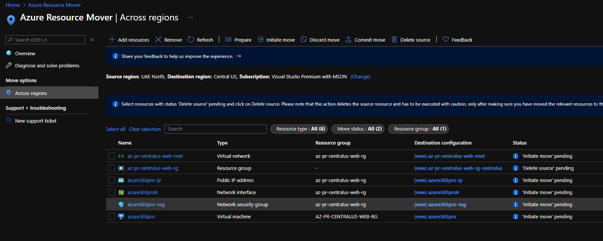Viewport: 603px width, 241px height.
Task: Open destination config (new) azure365pro-nsg
Action: coord(440,204)
